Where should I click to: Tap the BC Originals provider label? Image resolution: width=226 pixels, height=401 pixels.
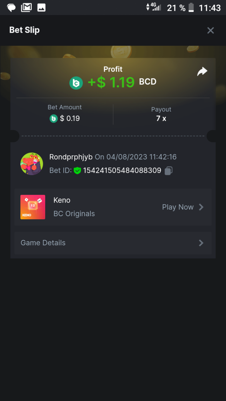[74, 214]
